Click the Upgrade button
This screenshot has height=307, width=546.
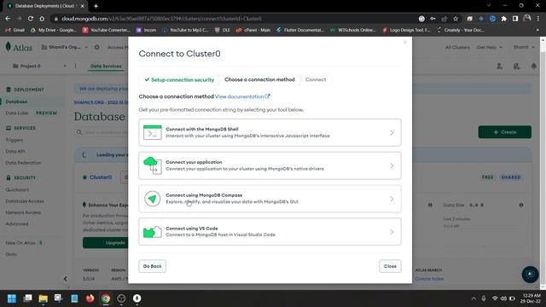[115, 242]
